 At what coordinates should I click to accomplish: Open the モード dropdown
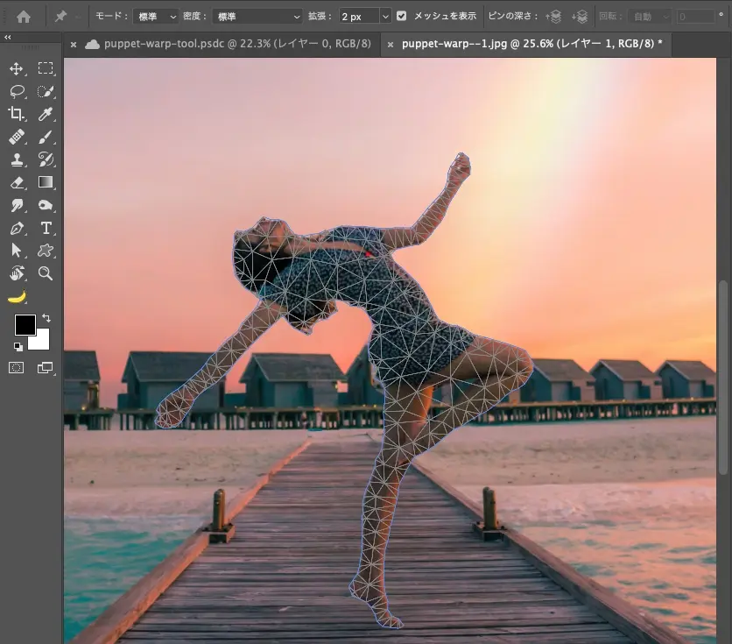157,17
